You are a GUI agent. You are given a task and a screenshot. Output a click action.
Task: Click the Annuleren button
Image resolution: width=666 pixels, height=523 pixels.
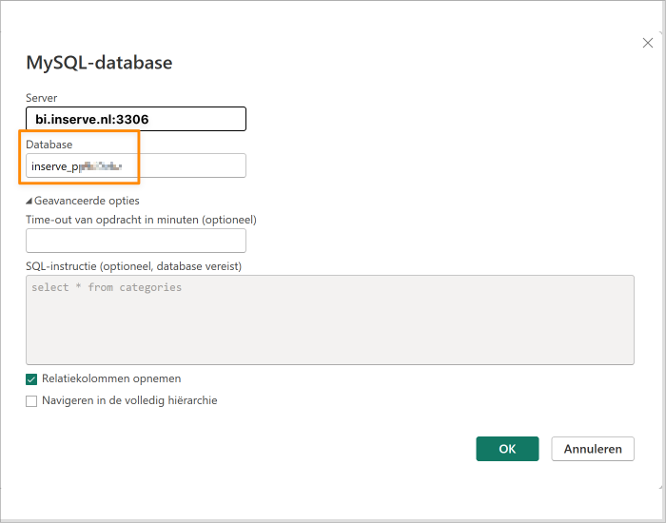593,449
